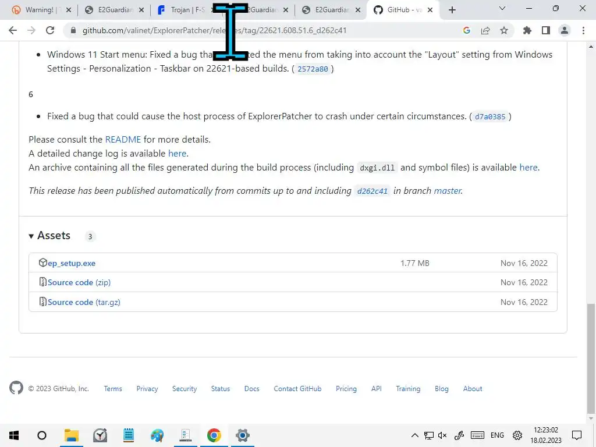Select the active GitHub tab
This screenshot has height=447, width=596.
[403, 10]
